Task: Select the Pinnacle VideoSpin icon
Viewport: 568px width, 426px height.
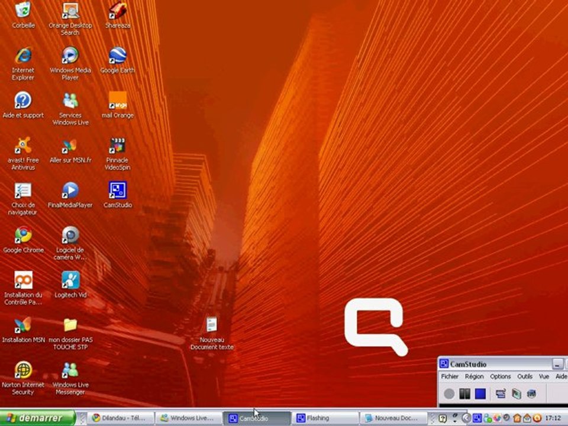Action: [117, 153]
